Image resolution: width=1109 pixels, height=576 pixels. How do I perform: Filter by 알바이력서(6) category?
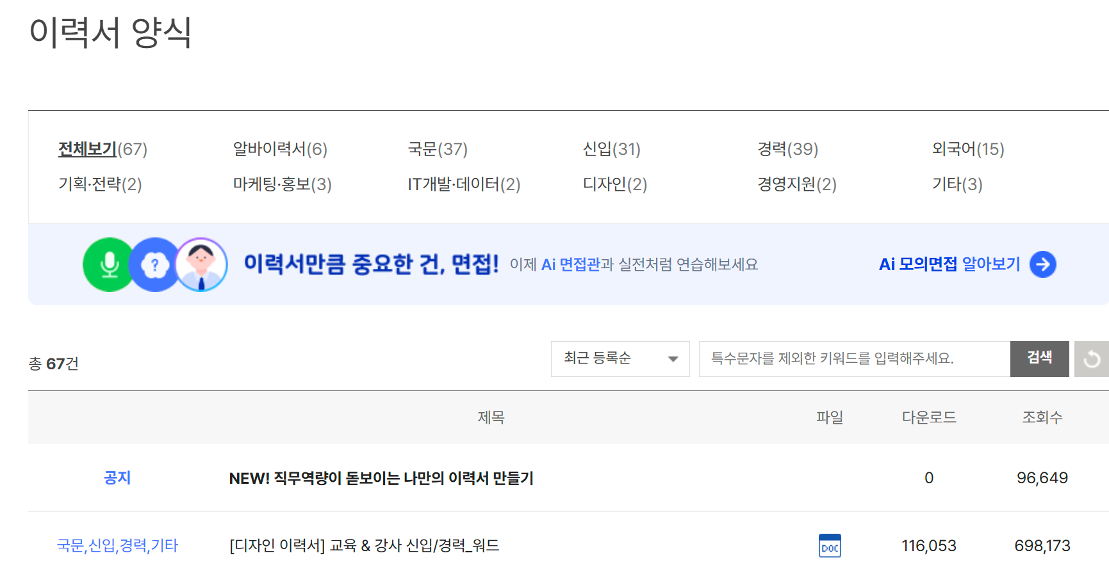280,149
